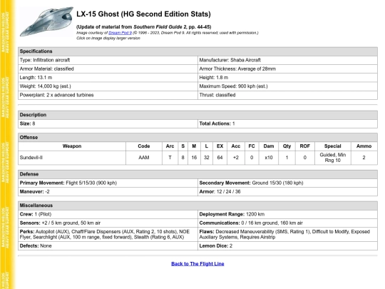385x289 pixels.
Task: Click 'Maximum Speed: 900 kph (est.)' cell
Action: click(287, 86)
